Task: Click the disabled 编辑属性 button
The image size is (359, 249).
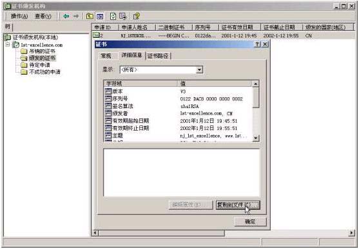Action: [x=190, y=205]
